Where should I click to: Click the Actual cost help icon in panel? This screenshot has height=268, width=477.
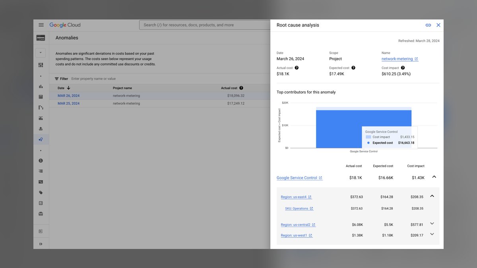coord(297,68)
